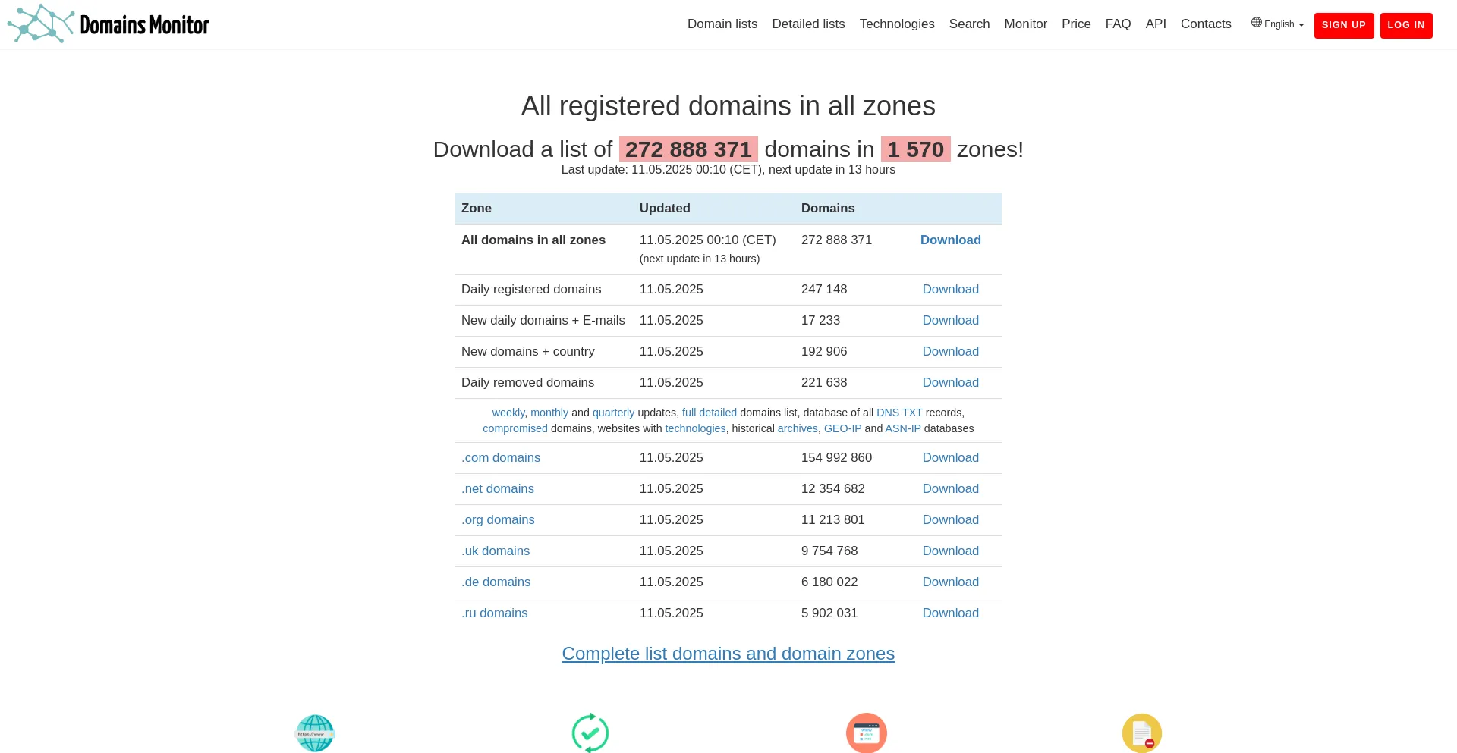Image resolution: width=1457 pixels, height=753 pixels.
Task: Open the compromised domains link
Action: [x=515, y=428]
